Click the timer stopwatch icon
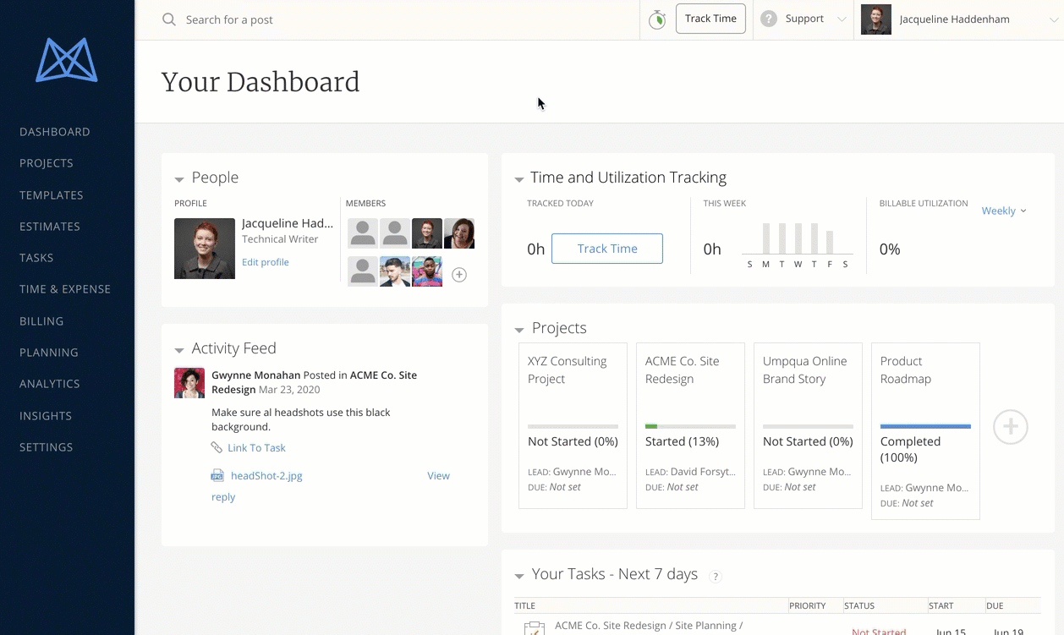 point(657,19)
